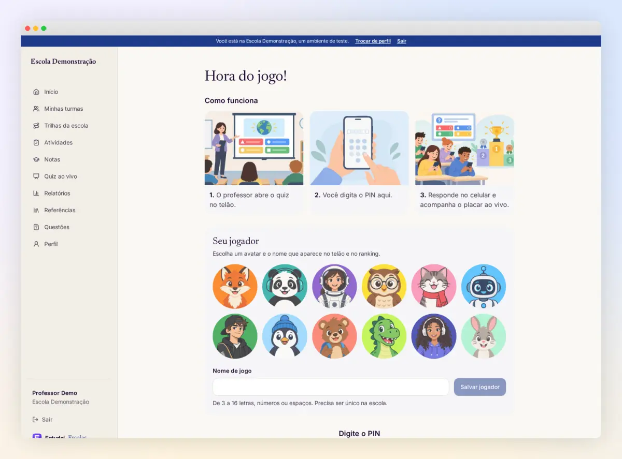Image resolution: width=622 pixels, height=459 pixels.
Task: Click the students with trophy illustration
Action: (x=464, y=148)
